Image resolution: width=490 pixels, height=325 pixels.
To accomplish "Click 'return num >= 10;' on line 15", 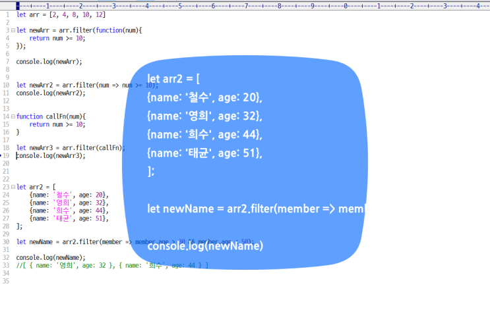I will coord(57,124).
